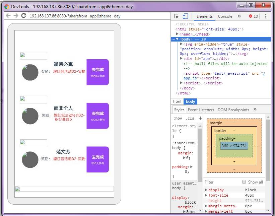
Task: Click the browser back arrow
Action: tap(8, 16)
